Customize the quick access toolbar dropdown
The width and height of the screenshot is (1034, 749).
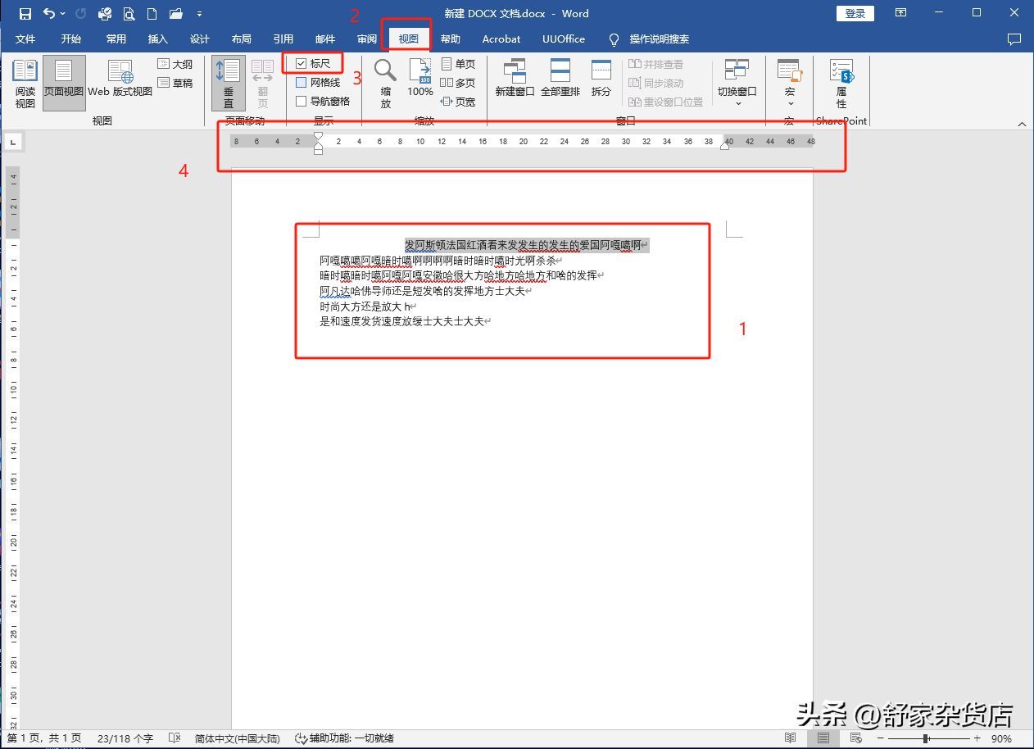pos(199,14)
